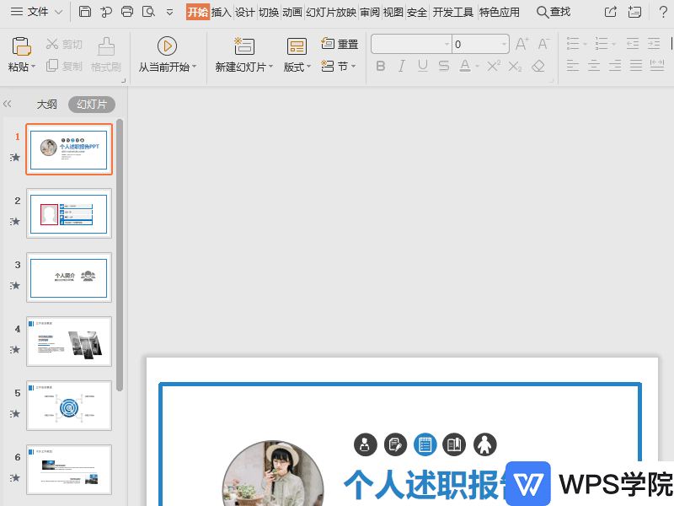Toggle Italic text formatting

pyautogui.click(x=402, y=66)
